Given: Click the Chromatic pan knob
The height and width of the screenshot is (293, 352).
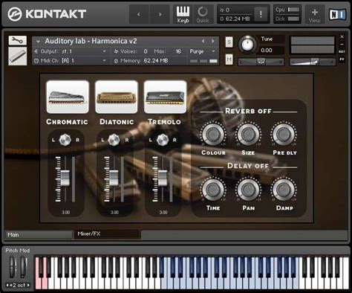Looking at the screenshot, I should point(65,140).
